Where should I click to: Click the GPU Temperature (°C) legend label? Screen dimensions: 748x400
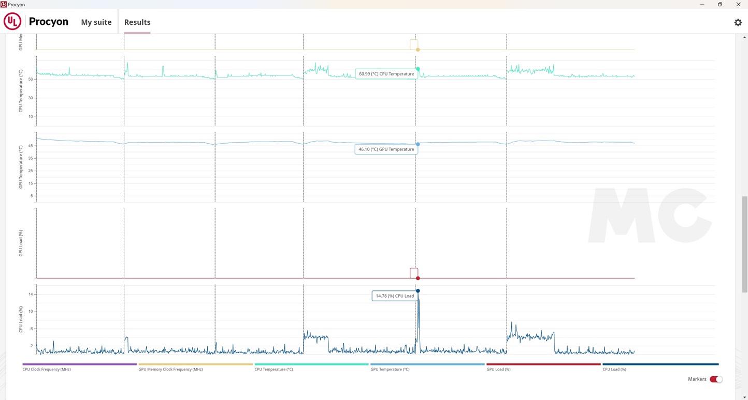(x=390, y=370)
